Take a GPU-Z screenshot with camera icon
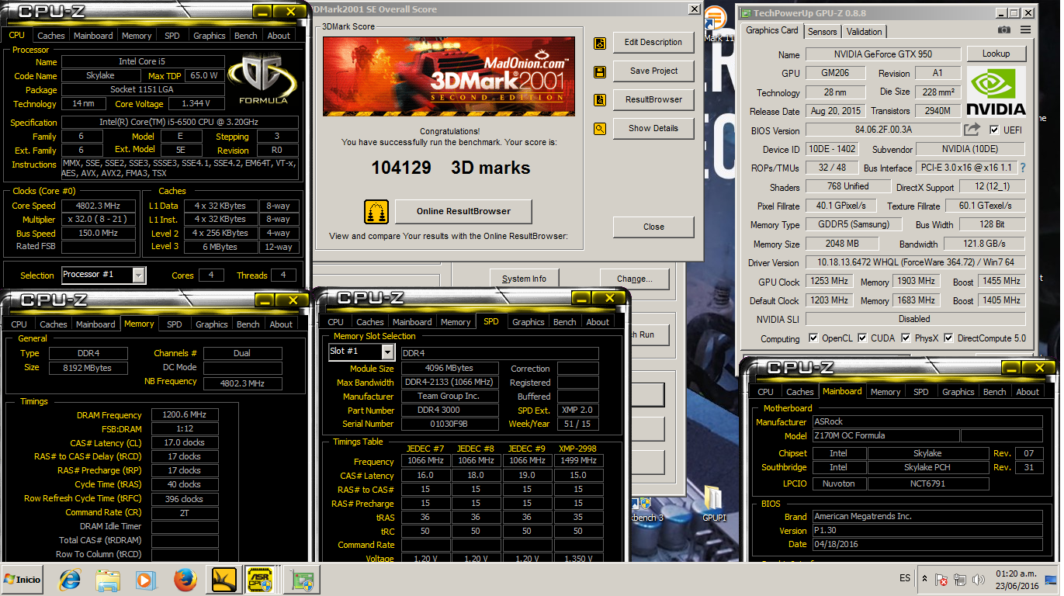The width and height of the screenshot is (1064, 596). pos(1004,30)
